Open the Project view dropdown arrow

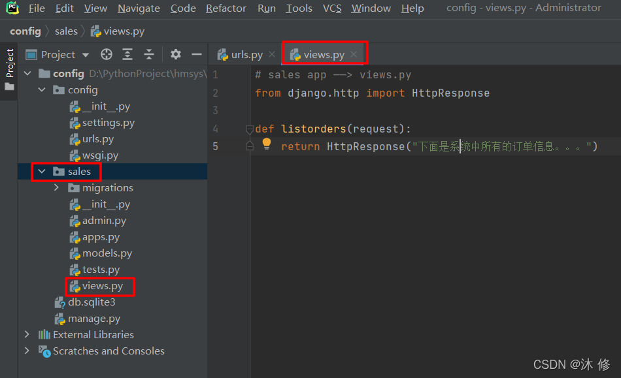[x=86, y=55]
